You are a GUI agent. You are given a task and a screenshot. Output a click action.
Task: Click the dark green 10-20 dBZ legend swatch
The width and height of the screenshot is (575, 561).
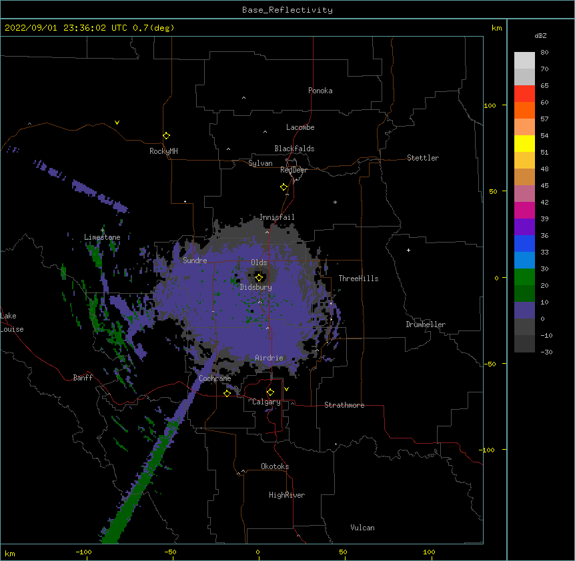coord(524,294)
